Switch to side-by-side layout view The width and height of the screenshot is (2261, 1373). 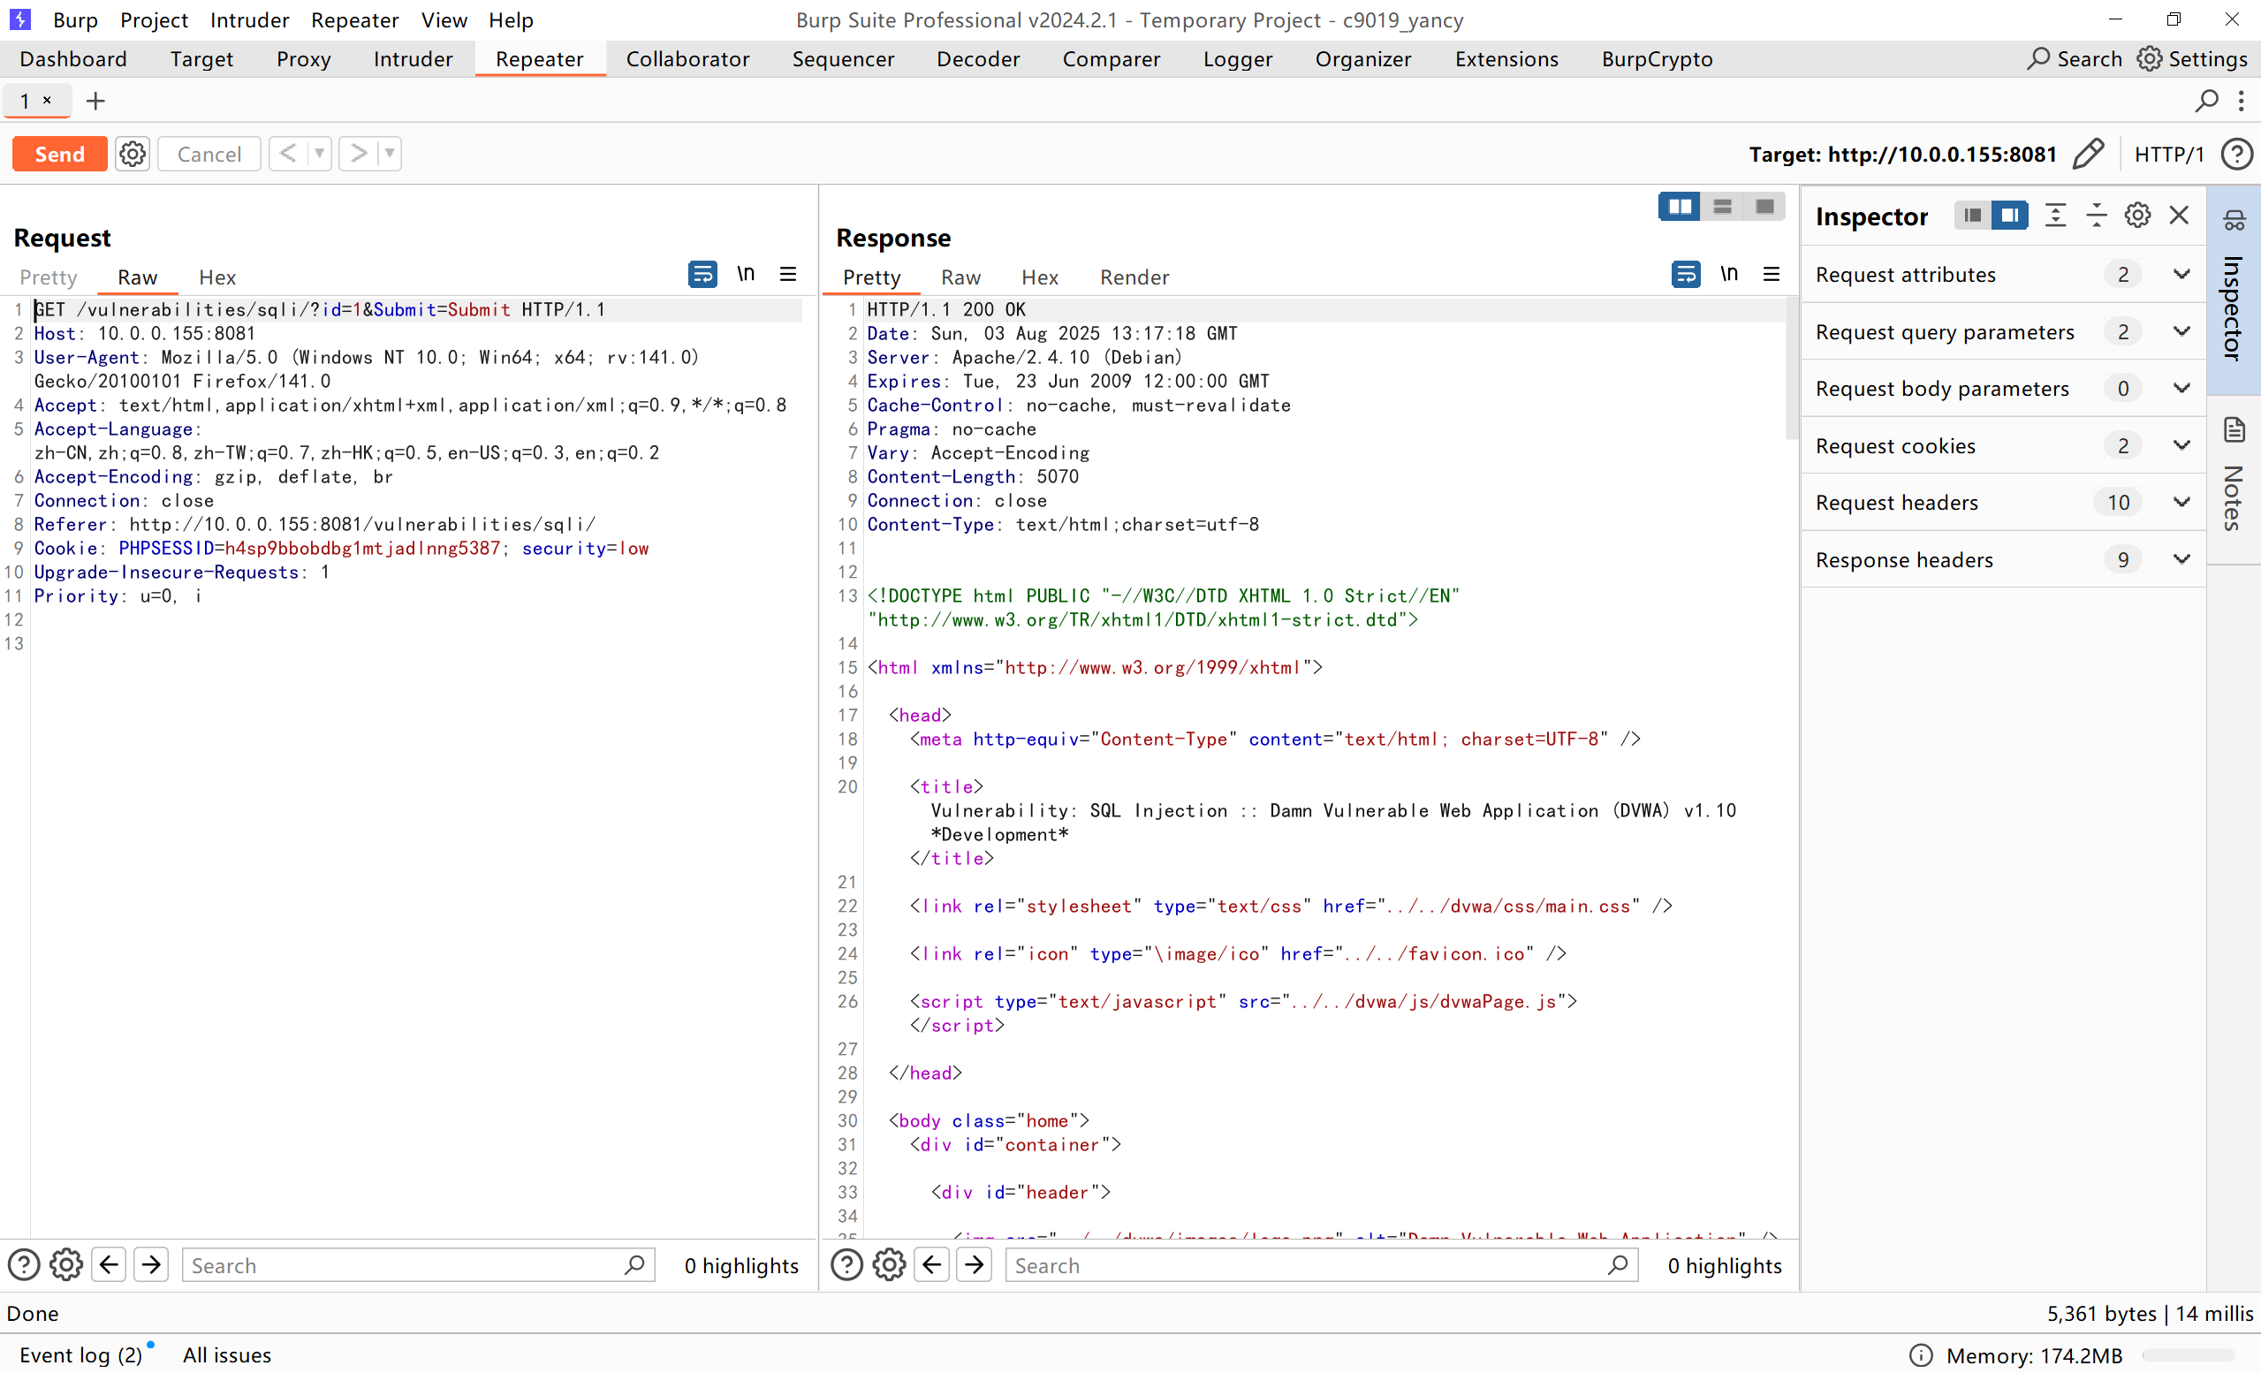1680,207
